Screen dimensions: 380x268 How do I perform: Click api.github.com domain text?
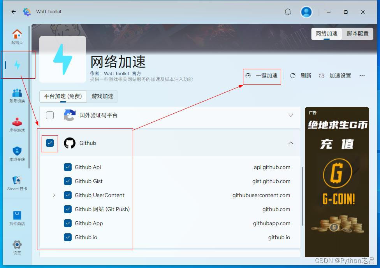pos(272,167)
